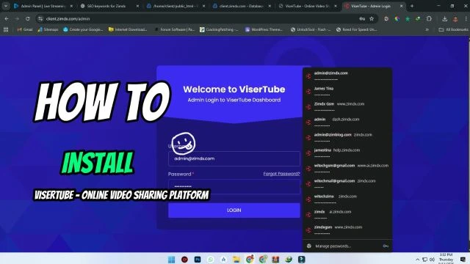Open the password key icon in address bar
The height and width of the screenshot is (264, 470).
tap(362, 18)
